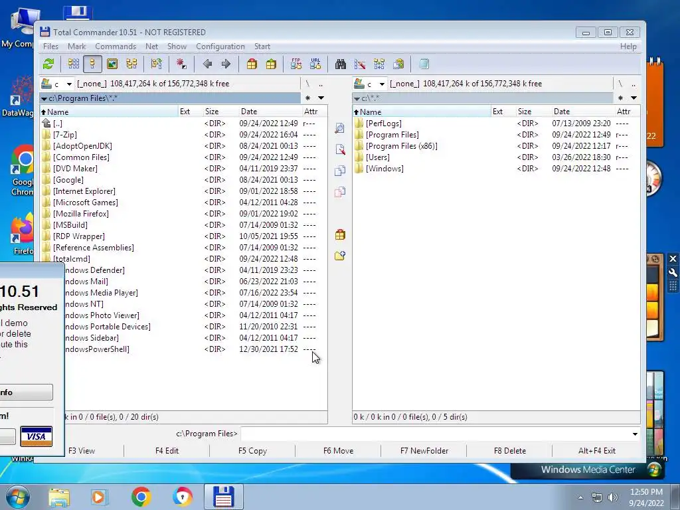Select the [totalcmd] folder row
The width and height of the screenshot is (680, 510).
(x=183, y=259)
